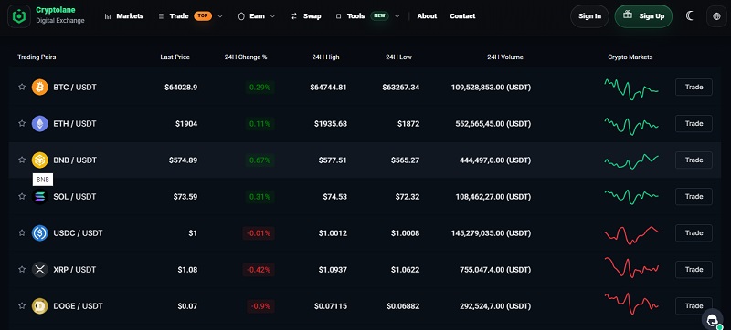Favorite USDC / USDT with the star
This screenshot has width=731, height=330.
[x=22, y=232]
